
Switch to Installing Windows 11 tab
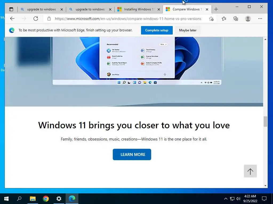[139, 9]
